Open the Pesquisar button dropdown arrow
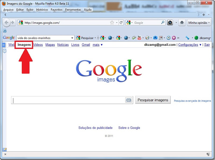This screenshot has width=215, height=160. click(95, 38)
